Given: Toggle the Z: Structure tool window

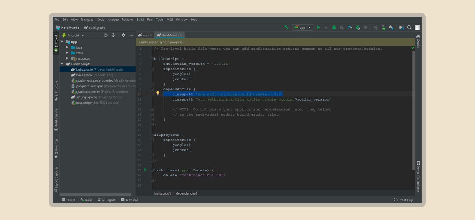Looking at the screenshot, I should point(56,91).
